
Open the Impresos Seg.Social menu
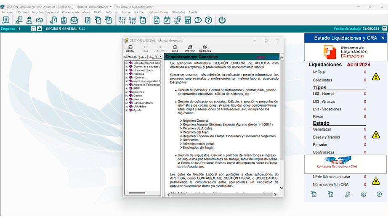(45, 12)
